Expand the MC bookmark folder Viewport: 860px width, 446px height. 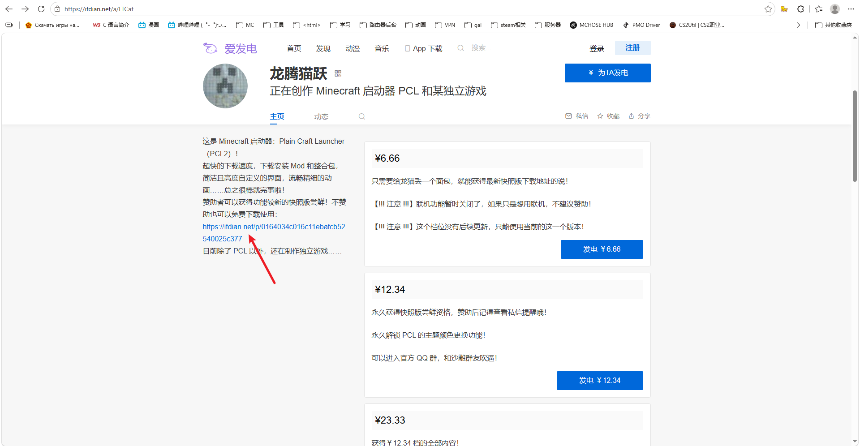(245, 25)
